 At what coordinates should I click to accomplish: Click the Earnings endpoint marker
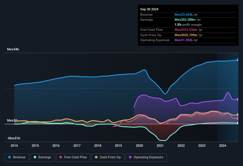click(x=238, y=123)
